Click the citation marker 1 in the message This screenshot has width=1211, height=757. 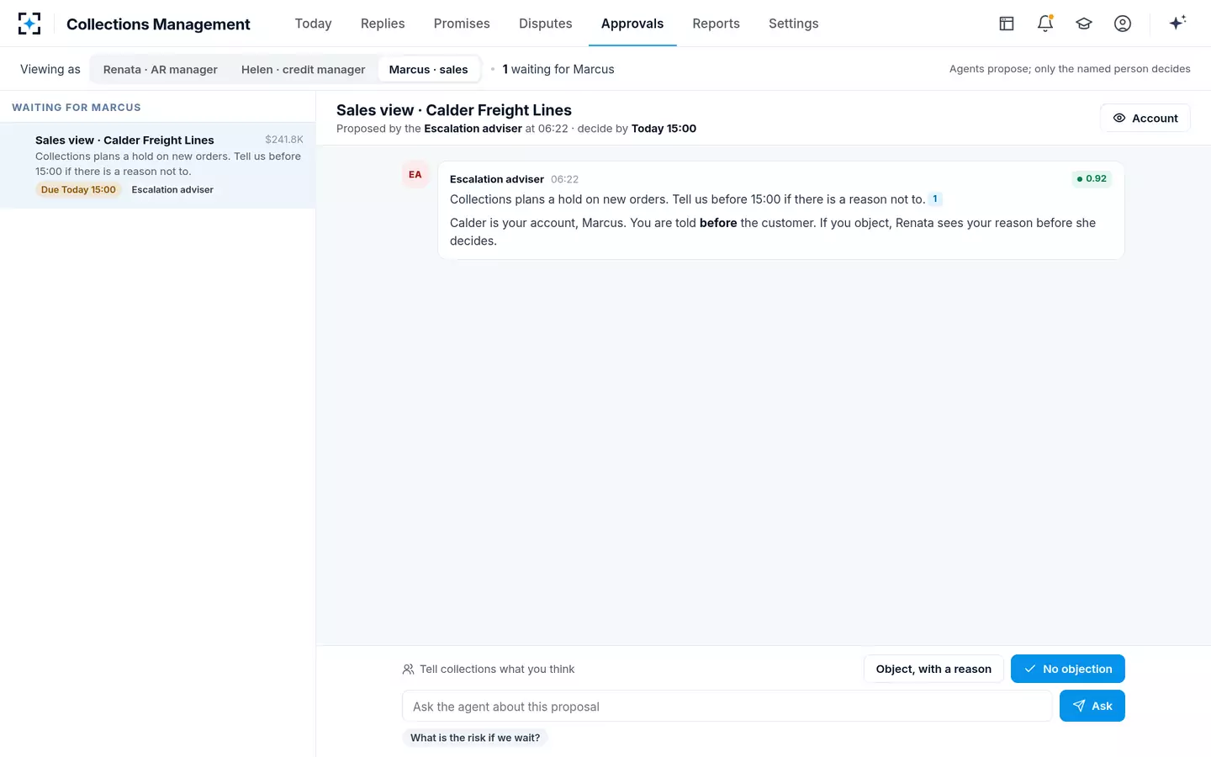(935, 199)
